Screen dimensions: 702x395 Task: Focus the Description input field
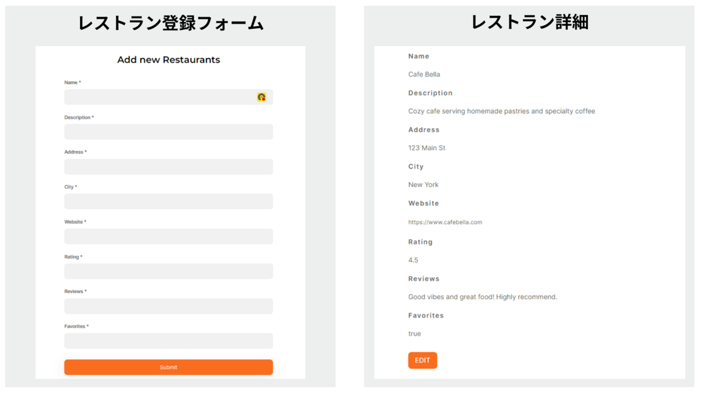tap(168, 132)
